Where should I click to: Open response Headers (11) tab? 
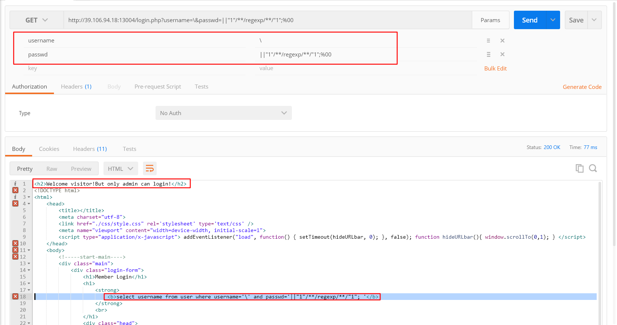(x=90, y=149)
